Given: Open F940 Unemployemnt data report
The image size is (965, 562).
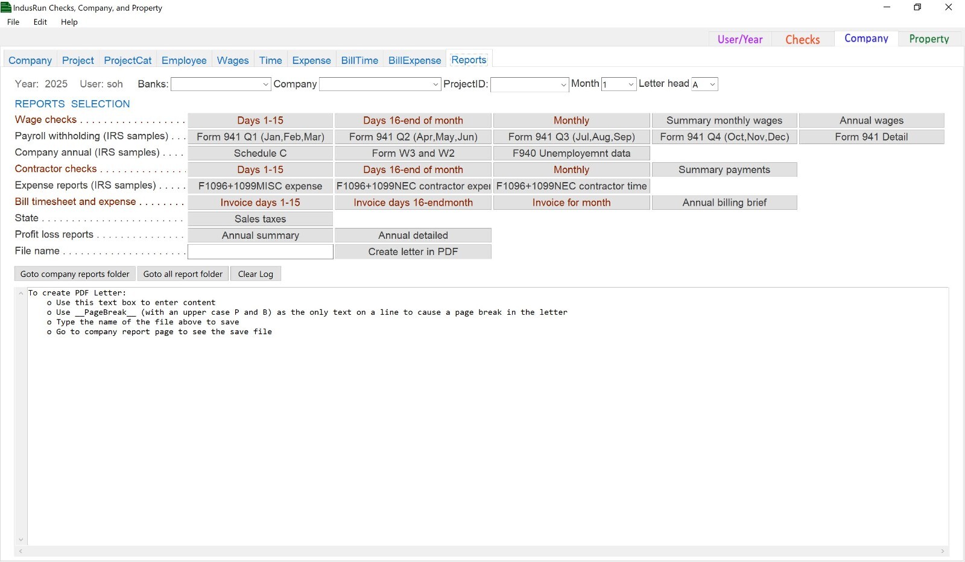Looking at the screenshot, I should coord(571,153).
